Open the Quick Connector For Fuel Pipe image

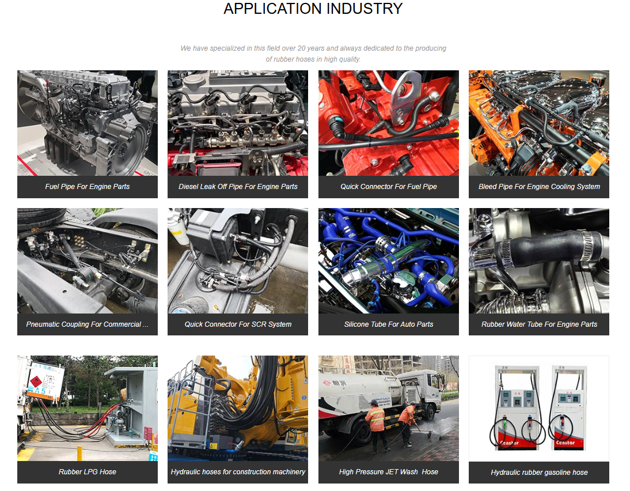388,123
